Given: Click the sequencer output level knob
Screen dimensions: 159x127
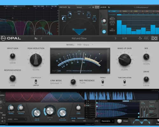Looking at the screenshot, I should 104,21.
